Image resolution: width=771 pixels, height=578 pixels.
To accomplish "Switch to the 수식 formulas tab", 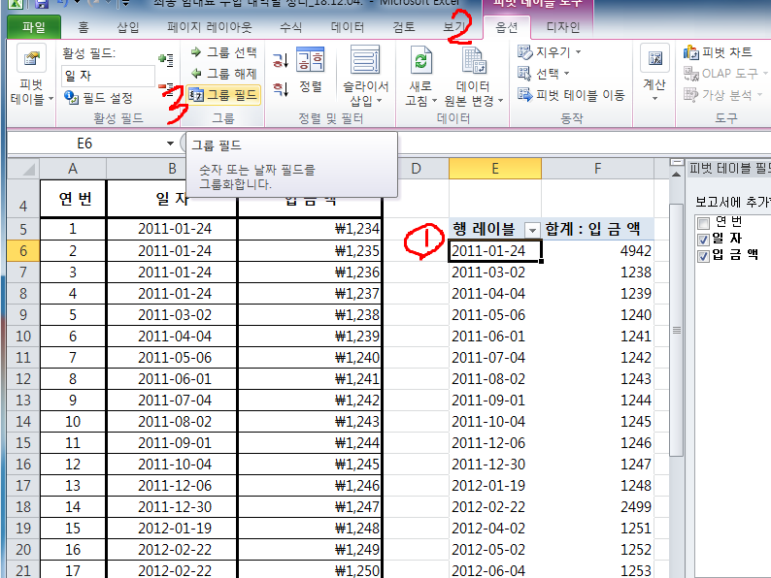I will (290, 27).
